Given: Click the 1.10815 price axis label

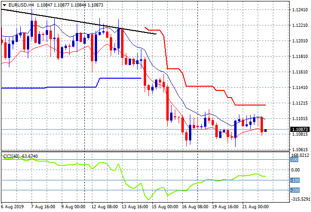Looking at the screenshot, I should (x=300, y=134).
